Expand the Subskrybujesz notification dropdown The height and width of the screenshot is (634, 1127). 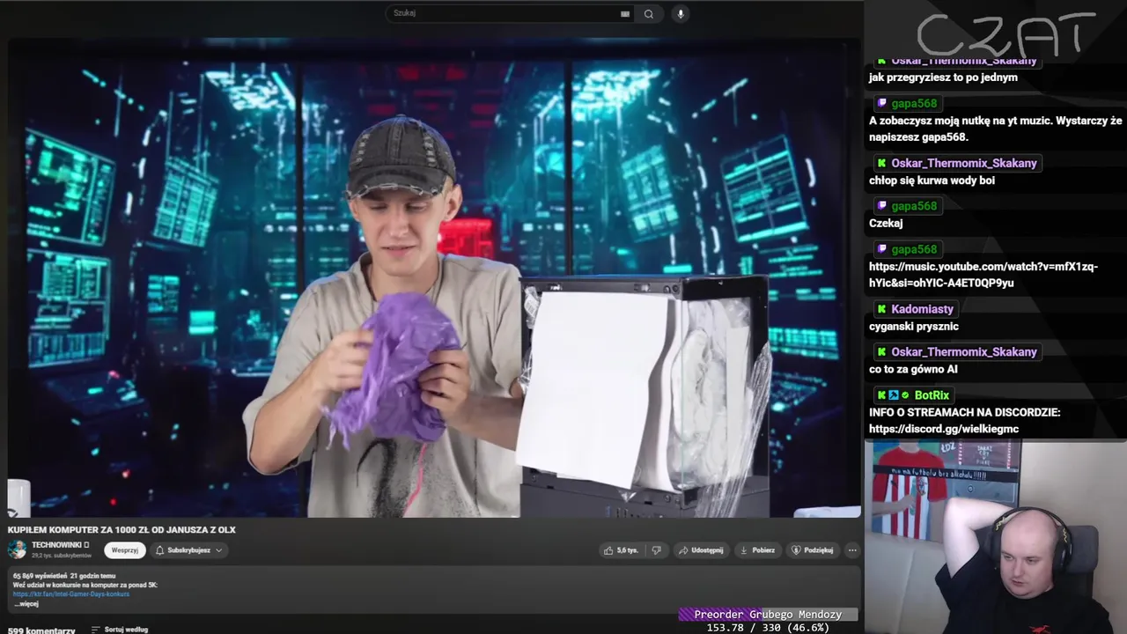(189, 550)
